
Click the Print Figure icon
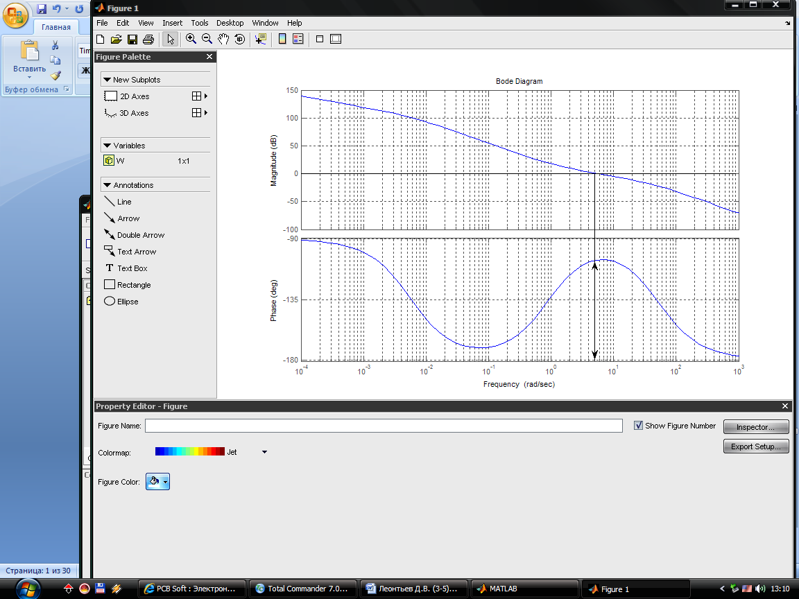click(x=148, y=40)
